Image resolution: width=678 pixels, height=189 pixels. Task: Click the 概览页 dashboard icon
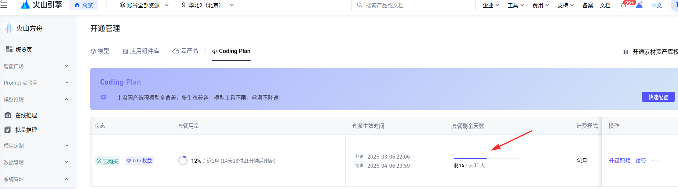click(9, 49)
